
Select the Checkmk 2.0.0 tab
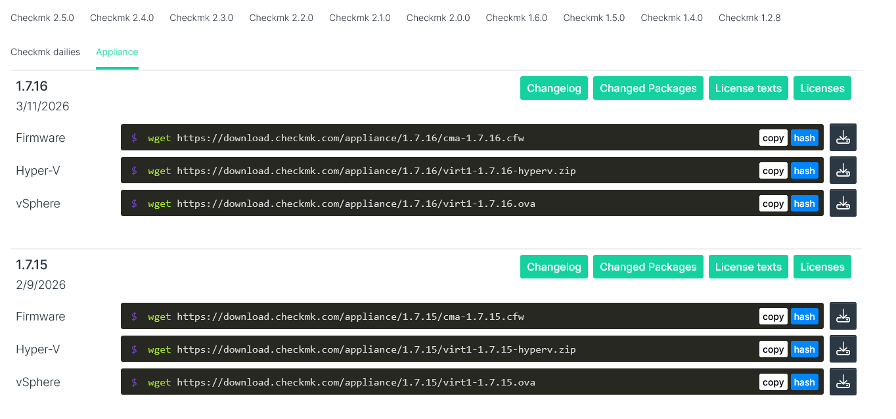pyautogui.click(x=438, y=18)
